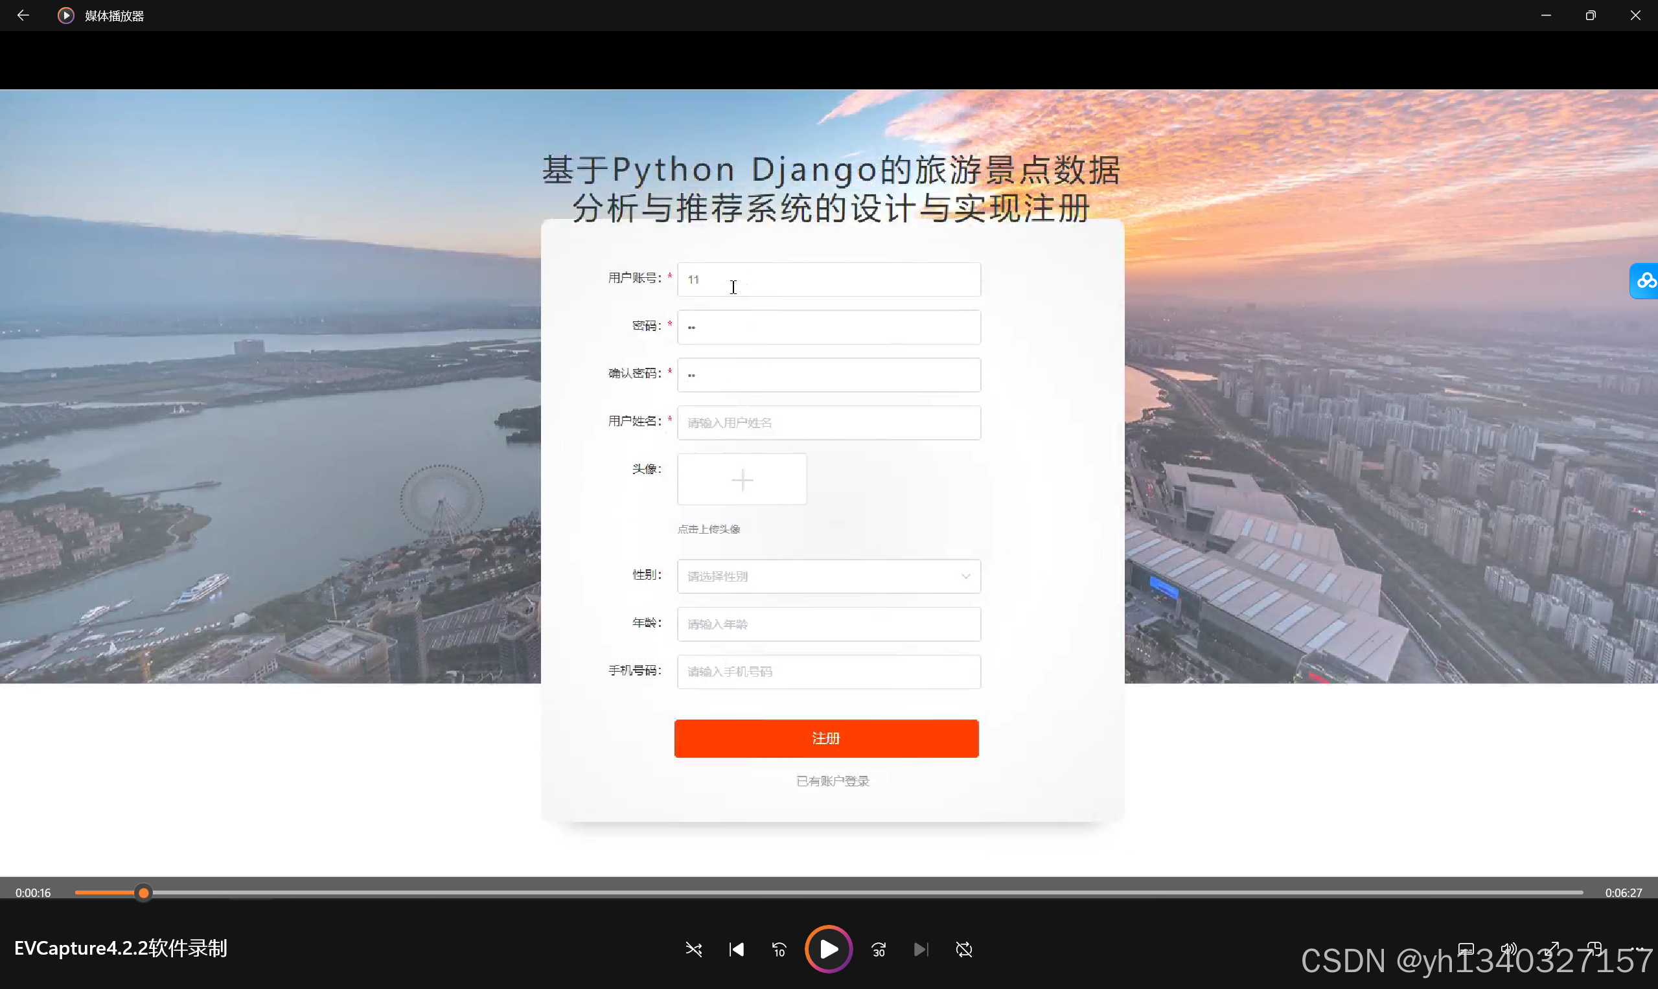Image resolution: width=1658 pixels, height=989 pixels.
Task: Focus the 密码 password field
Action: (x=829, y=327)
